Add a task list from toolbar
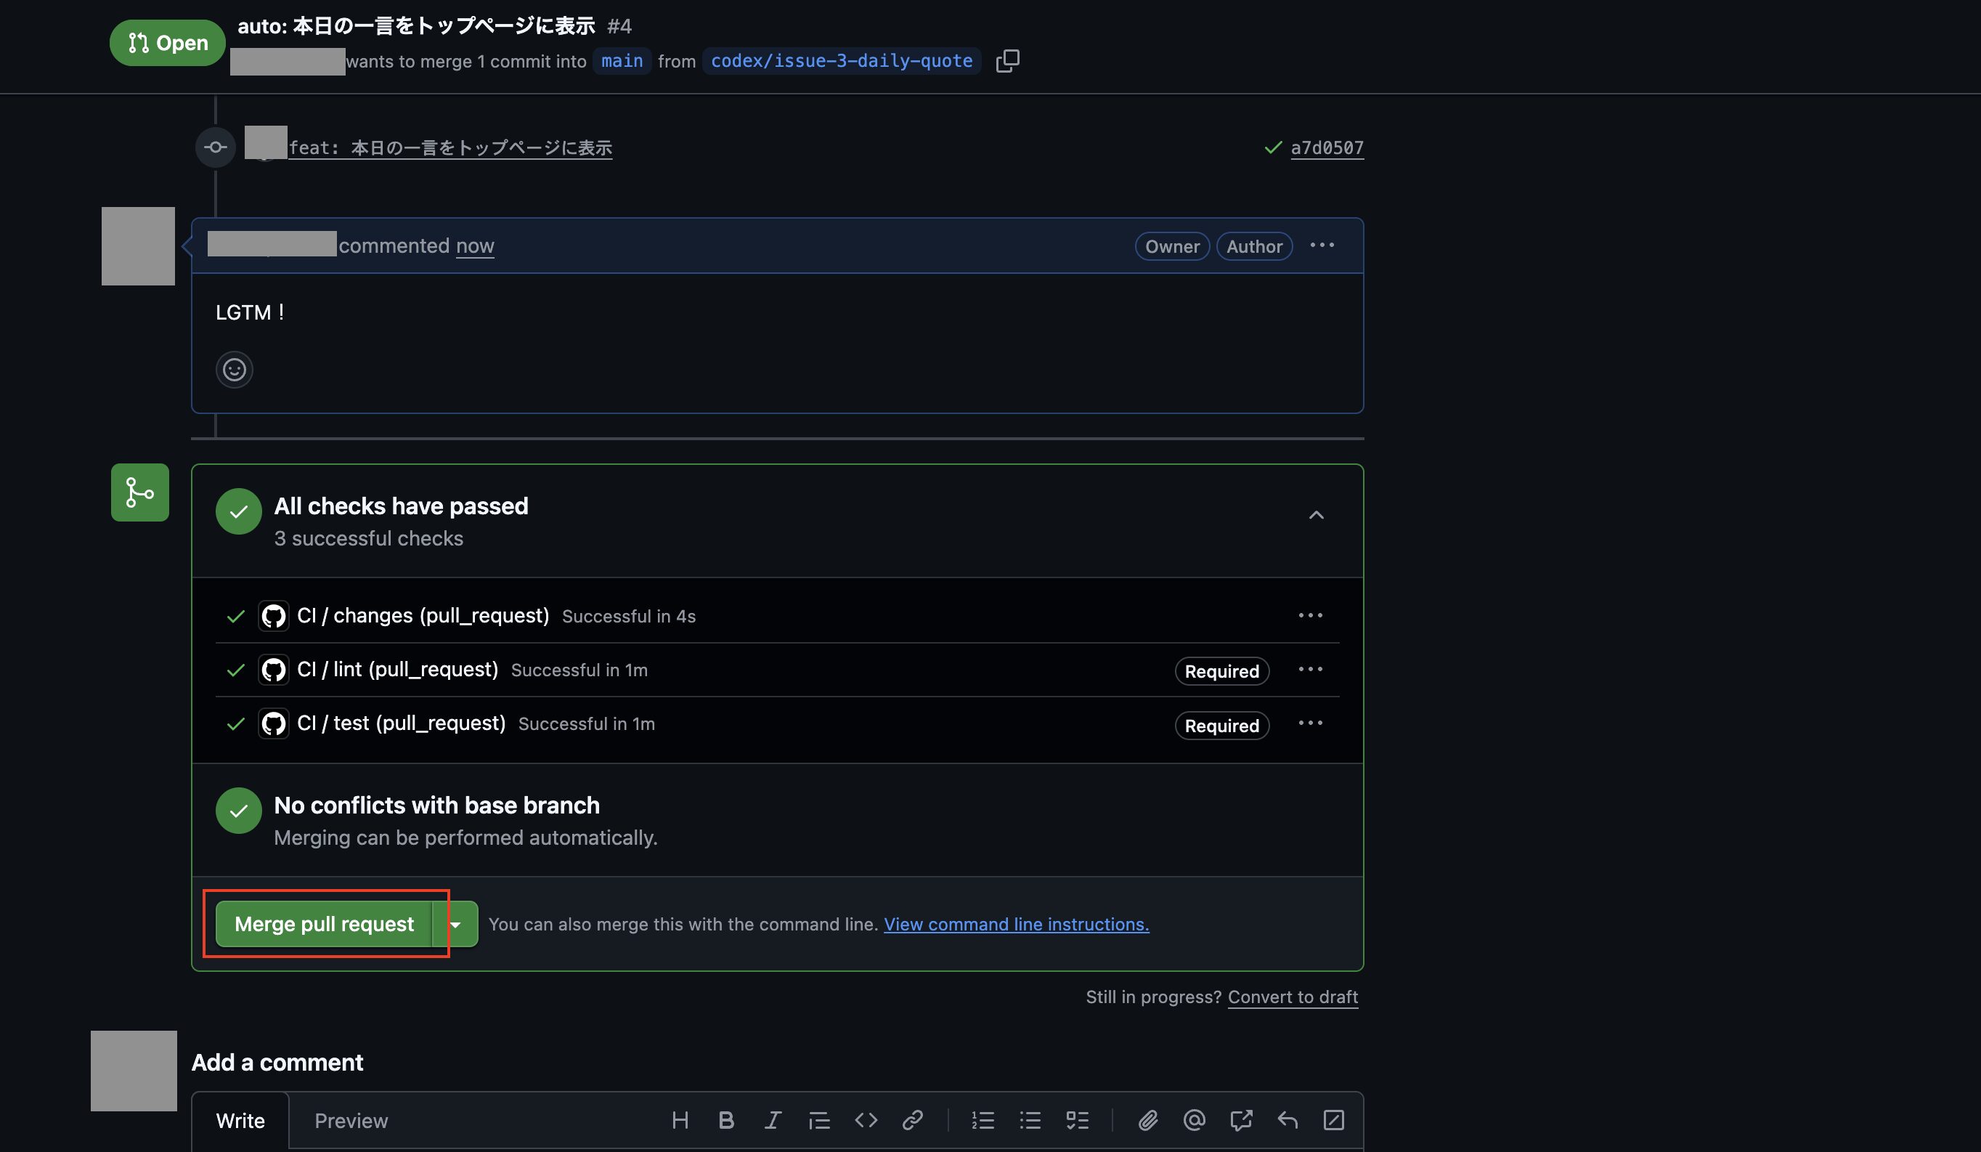 (1077, 1120)
